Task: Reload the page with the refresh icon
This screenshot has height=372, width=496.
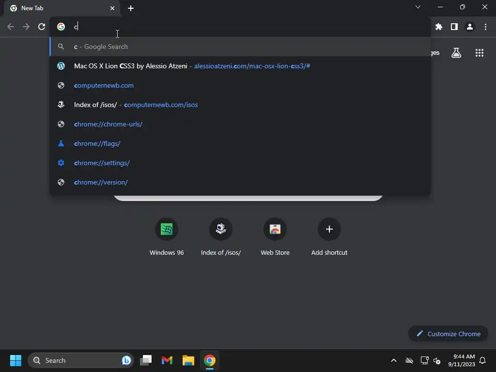Action: point(42,27)
